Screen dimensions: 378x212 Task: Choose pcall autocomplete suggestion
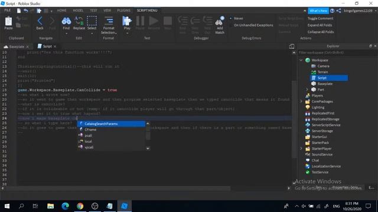pyautogui.click(x=112, y=135)
